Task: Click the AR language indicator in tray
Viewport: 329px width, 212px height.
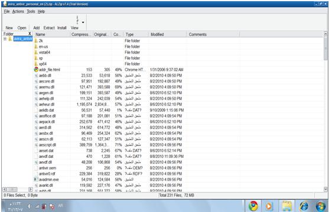Action: point(61,206)
